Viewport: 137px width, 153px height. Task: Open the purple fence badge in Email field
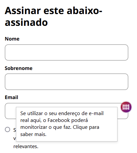126,107
